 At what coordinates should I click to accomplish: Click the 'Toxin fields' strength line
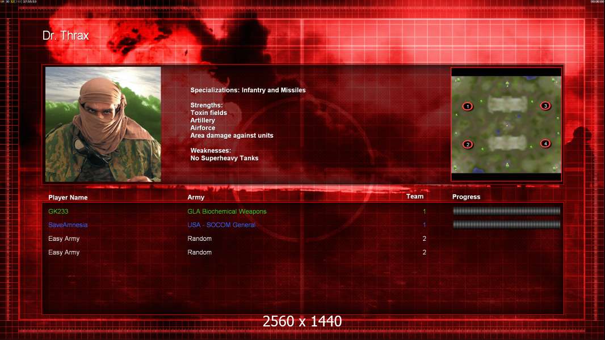click(x=208, y=113)
